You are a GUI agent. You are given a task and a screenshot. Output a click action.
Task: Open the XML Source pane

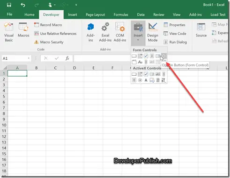coord(201,30)
